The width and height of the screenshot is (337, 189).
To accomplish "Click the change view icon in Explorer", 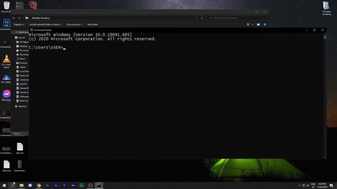I will pyautogui.click(x=248, y=25).
